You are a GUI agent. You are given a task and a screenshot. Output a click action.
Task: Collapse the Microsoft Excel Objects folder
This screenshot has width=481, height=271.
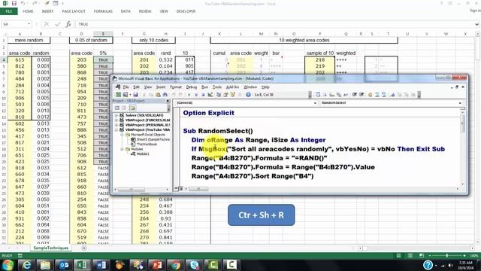[122, 135]
